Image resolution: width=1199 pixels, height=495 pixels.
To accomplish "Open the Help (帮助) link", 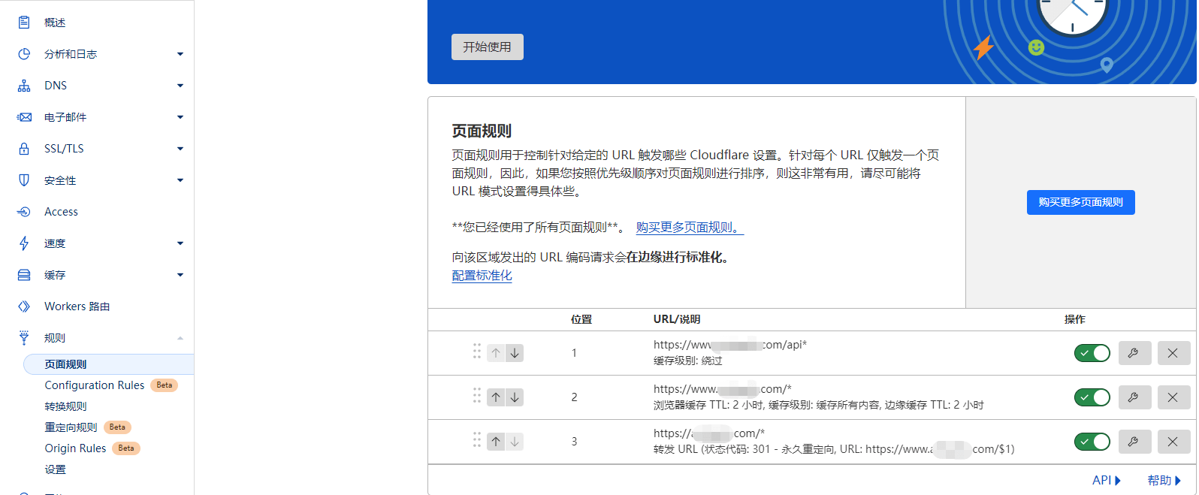I will pos(1164,481).
